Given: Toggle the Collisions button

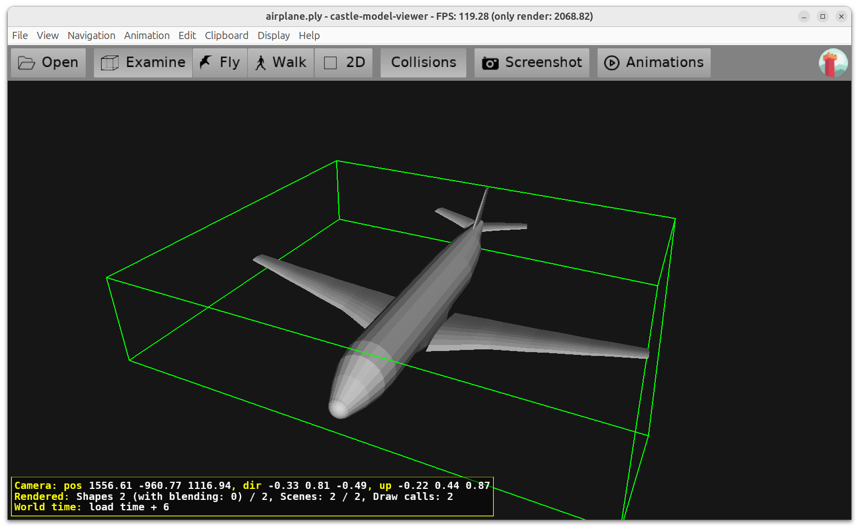Looking at the screenshot, I should pyautogui.click(x=423, y=63).
